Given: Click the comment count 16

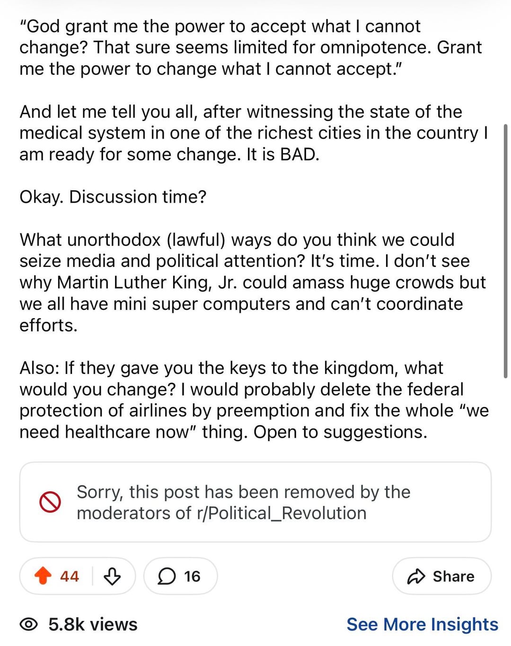Looking at the screenshot, I should pos(192,576).
